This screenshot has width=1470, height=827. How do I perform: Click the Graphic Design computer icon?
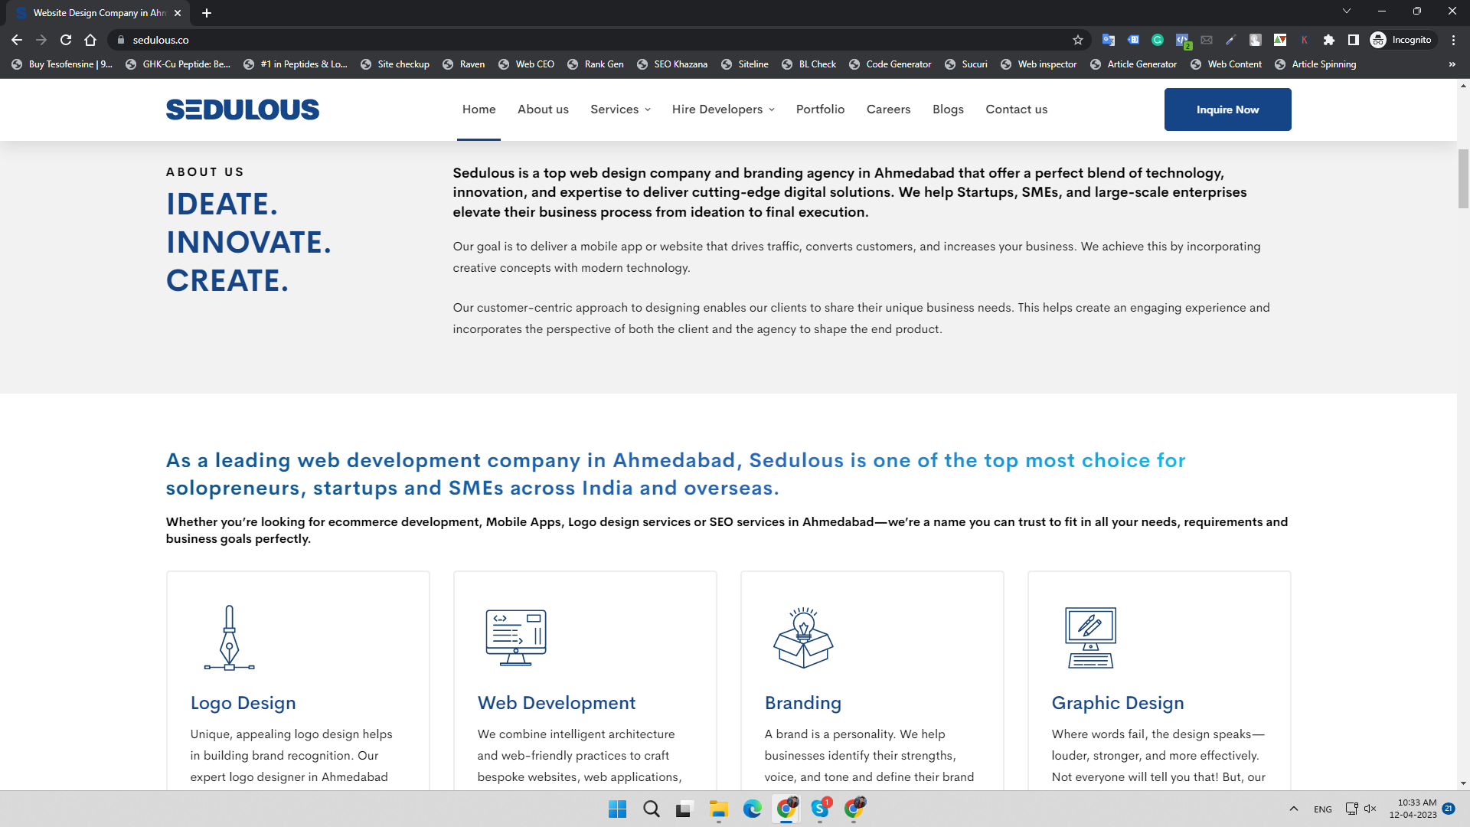point(1090,638)
